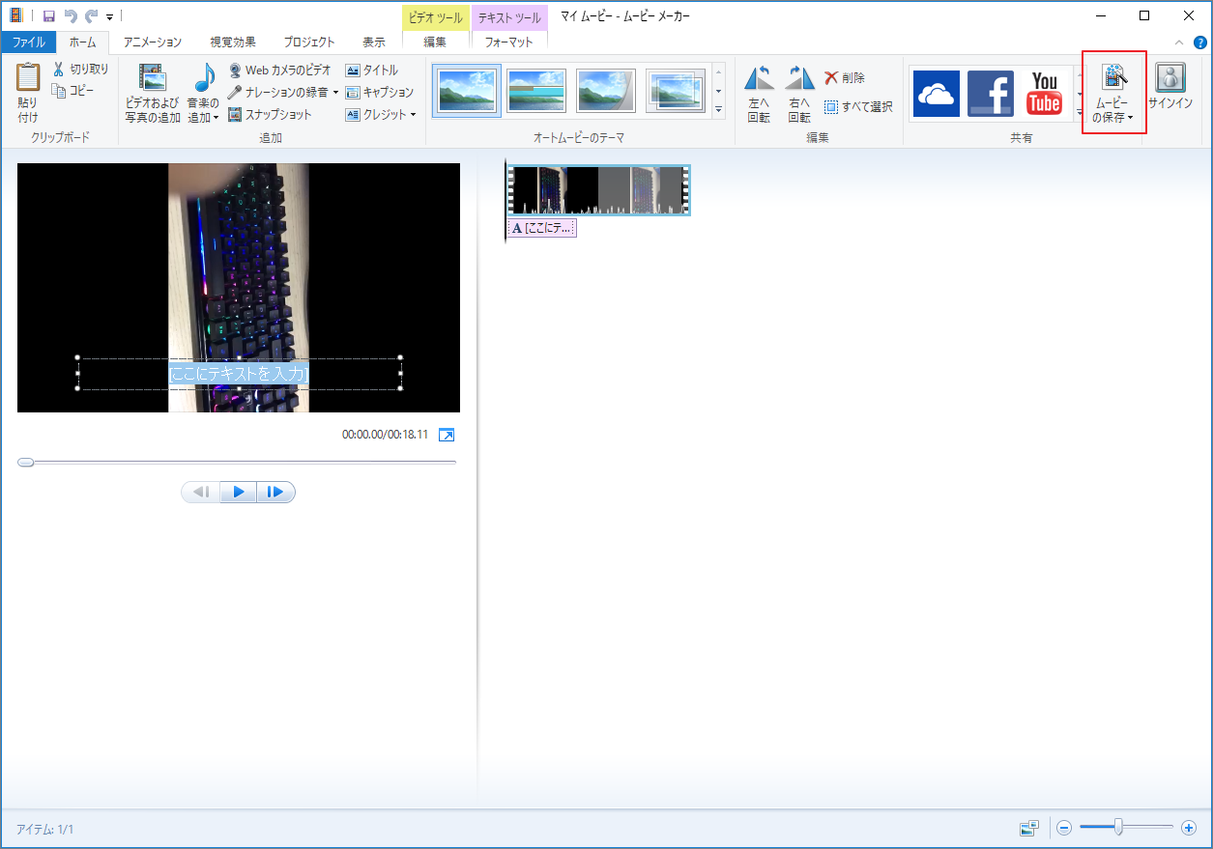The height and width of the screenshot is (849, 1213).
Task: Expand ナレーションの録音 dropdown arrow
Action: (x=336, y=93)
